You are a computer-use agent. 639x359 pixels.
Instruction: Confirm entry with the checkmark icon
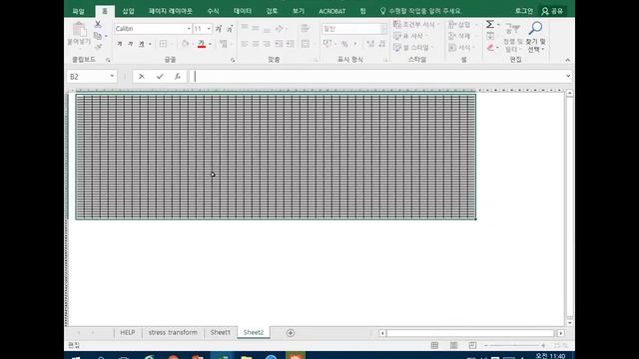point(160,76)
